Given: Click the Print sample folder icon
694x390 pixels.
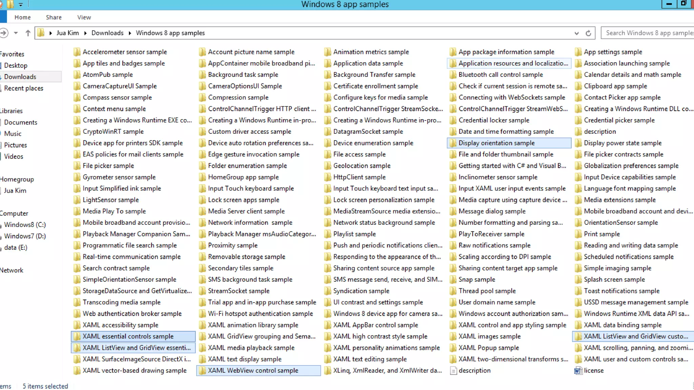Looking at the screenshot, I should coord(578,234).
